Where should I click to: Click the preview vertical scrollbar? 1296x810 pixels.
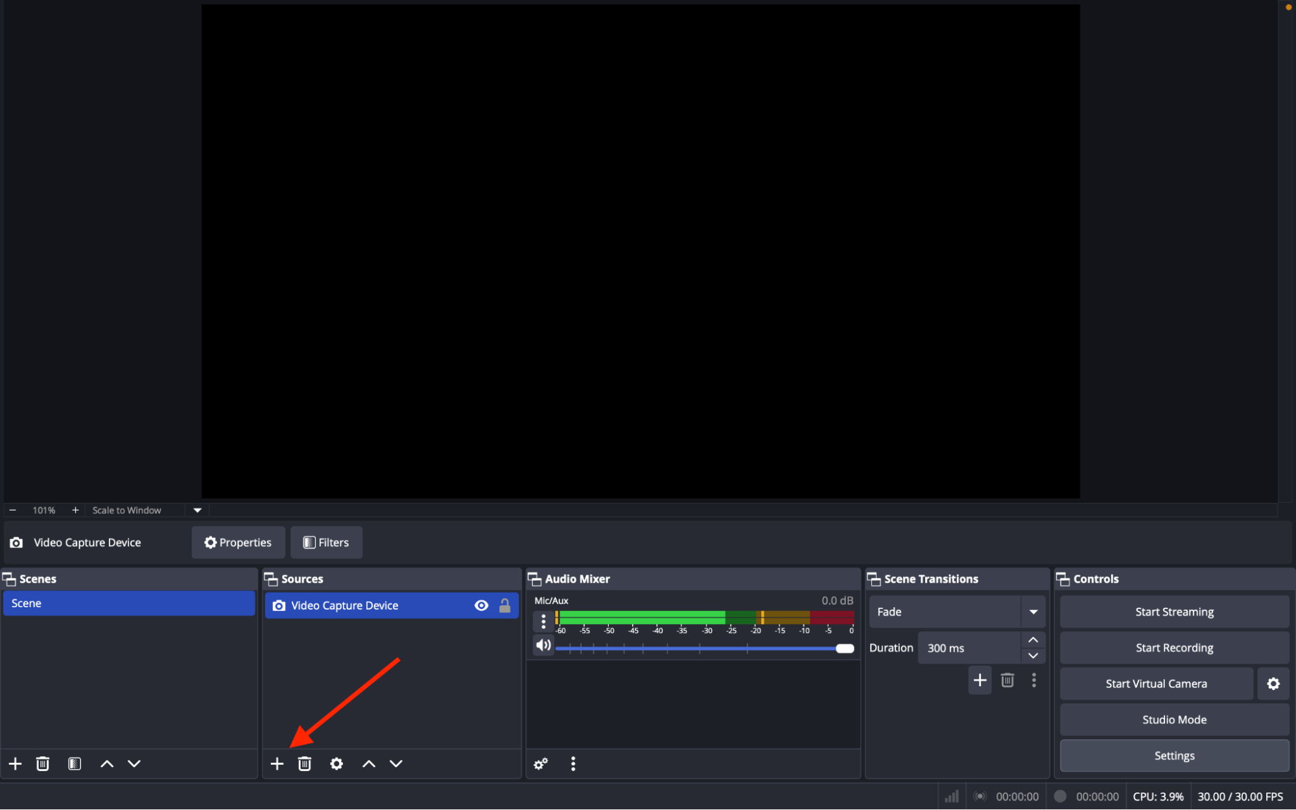click(1284, 251)
